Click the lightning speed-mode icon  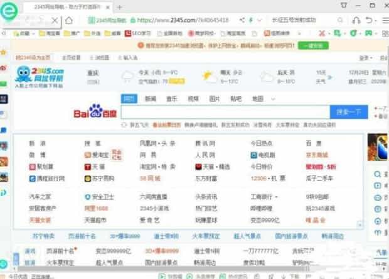click(251, 20)
